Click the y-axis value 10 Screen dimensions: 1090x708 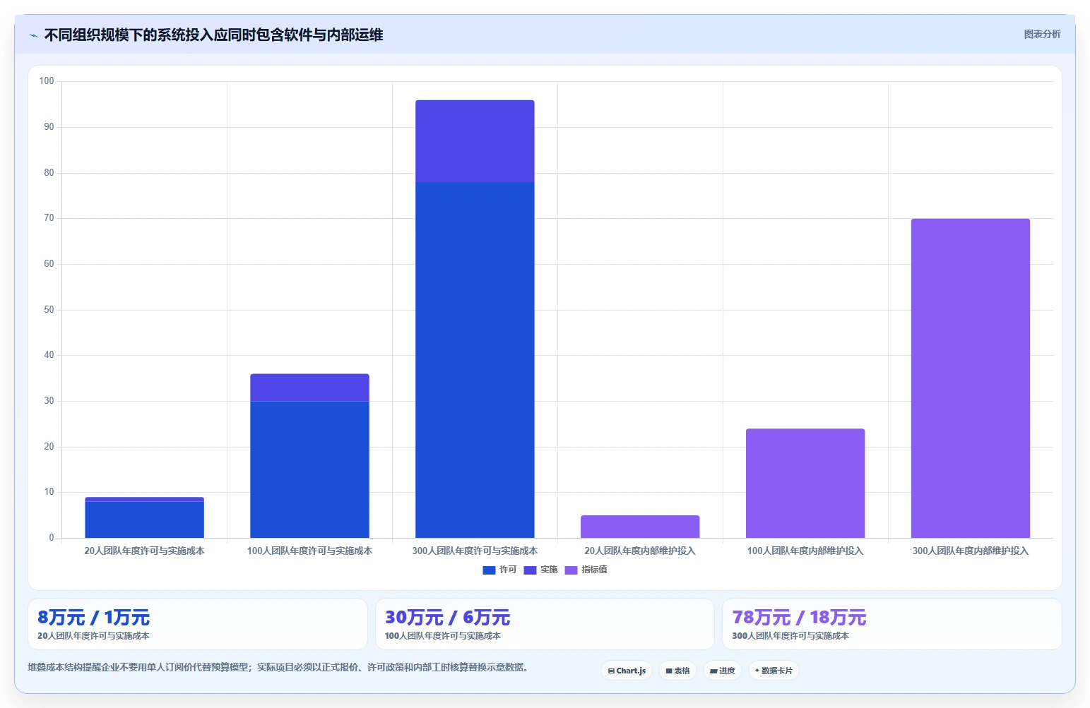pyautogui.click(x=49, y=492)
